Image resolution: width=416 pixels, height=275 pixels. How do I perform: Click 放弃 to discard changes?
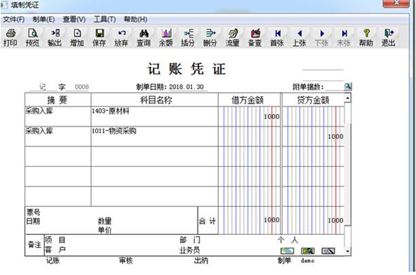point(122,37)
